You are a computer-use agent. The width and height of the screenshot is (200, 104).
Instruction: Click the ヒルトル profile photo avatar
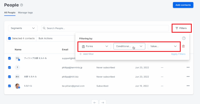[x=17, y=86]
